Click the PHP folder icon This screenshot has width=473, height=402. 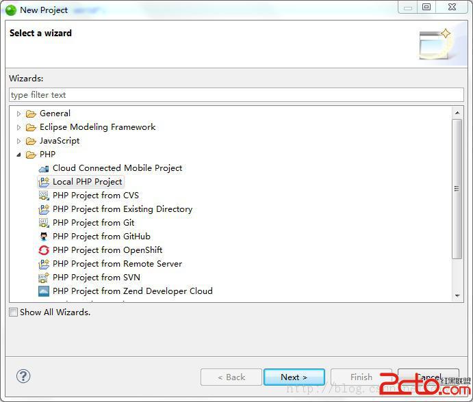pyautogui.click(x=31, y=155)
